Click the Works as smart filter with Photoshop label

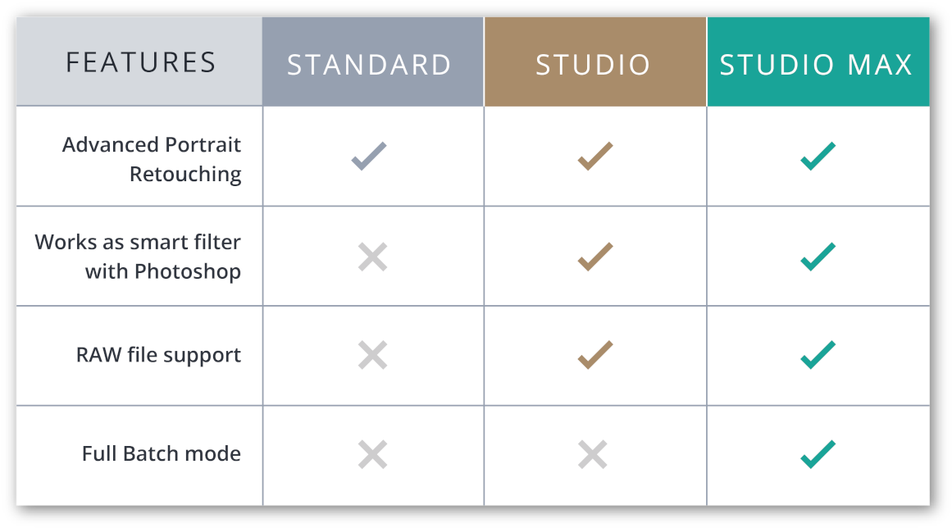138,257
